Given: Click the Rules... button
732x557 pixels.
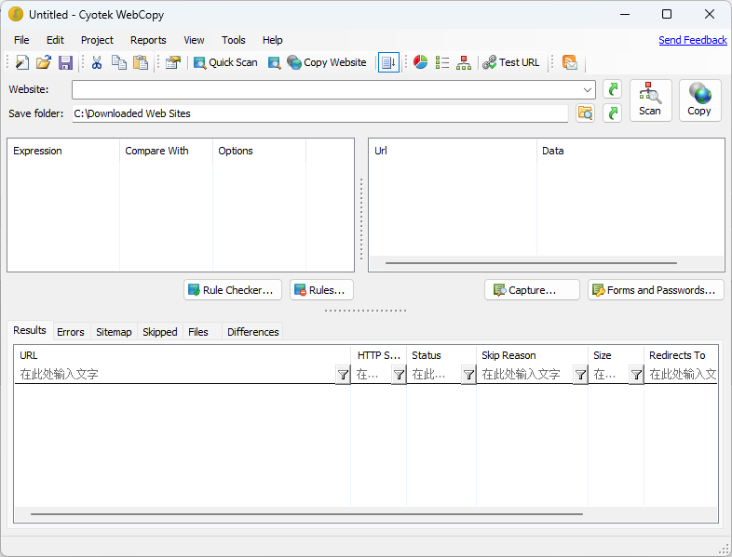Looking at the screenshot, I should [321, 290].
